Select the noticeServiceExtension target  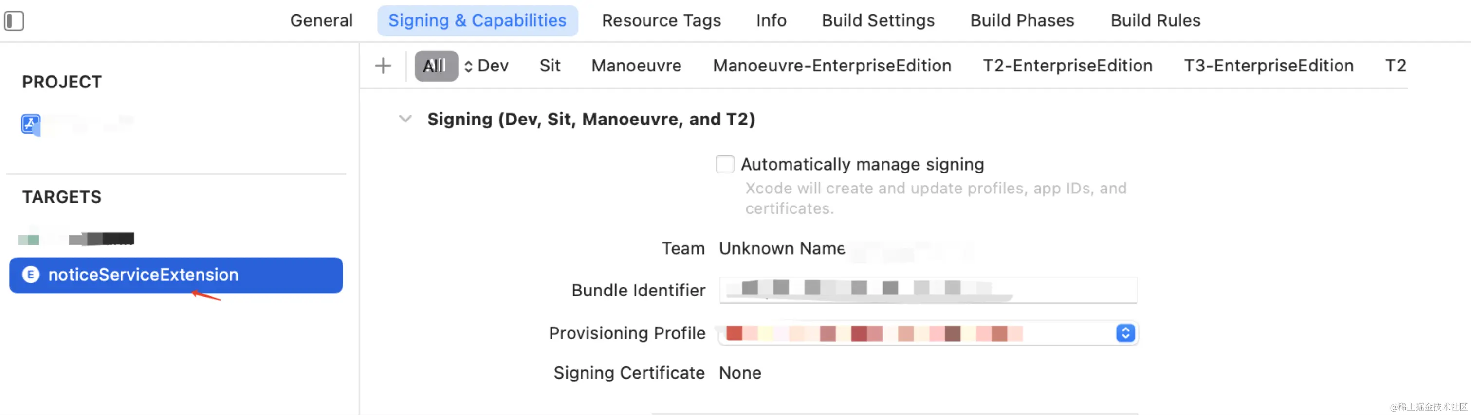point(176,276)
